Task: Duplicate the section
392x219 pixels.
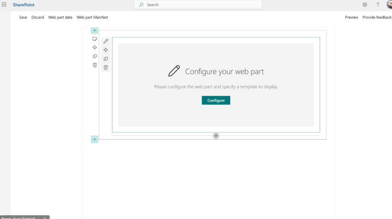Action: click(x=95, y=56)
